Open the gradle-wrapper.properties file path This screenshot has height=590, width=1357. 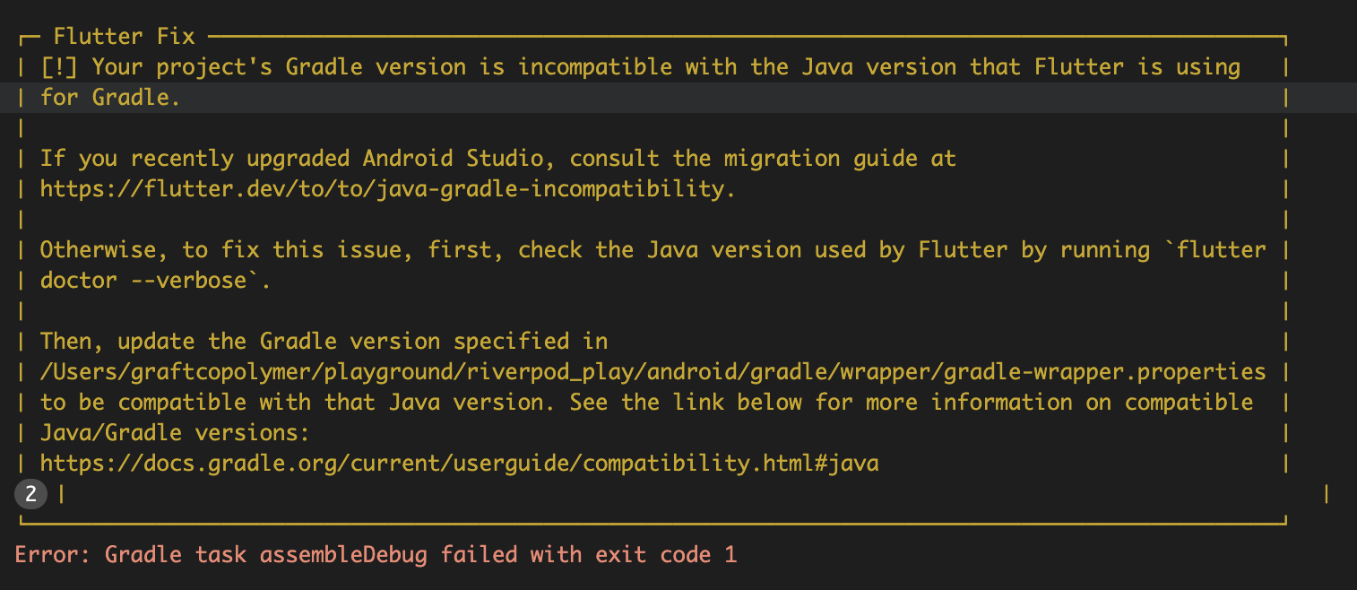pos(653,372)
